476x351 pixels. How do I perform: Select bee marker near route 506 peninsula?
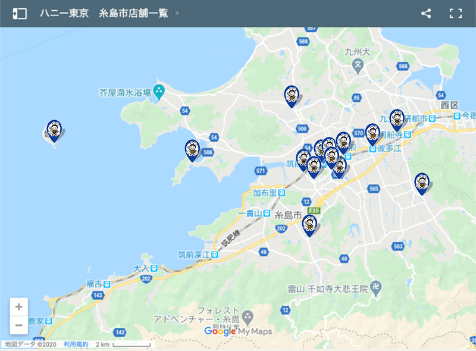click(192, 151)
